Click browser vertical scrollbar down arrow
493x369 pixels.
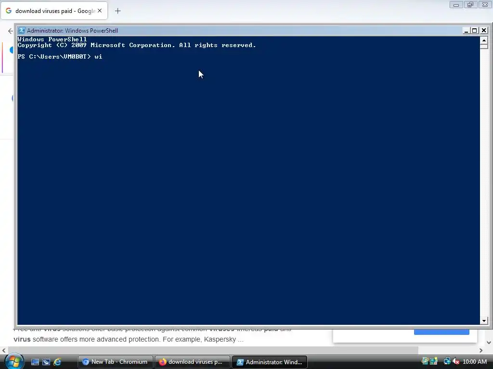[x=489, y=343]
